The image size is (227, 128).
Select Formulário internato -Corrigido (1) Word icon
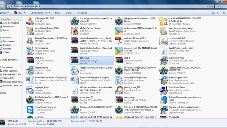pyautogui.click(x=30, y=80)
